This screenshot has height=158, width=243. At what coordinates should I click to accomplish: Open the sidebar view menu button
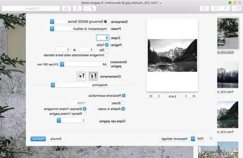pos(236,8)
